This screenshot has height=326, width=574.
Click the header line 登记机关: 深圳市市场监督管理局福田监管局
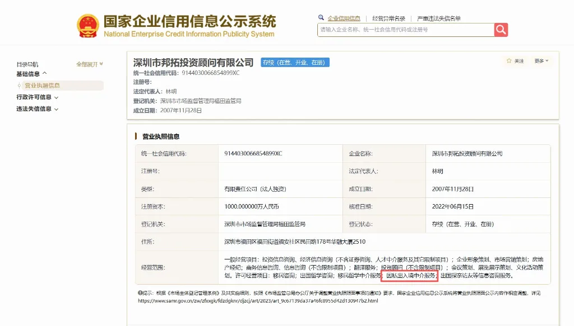click(187, 101)
